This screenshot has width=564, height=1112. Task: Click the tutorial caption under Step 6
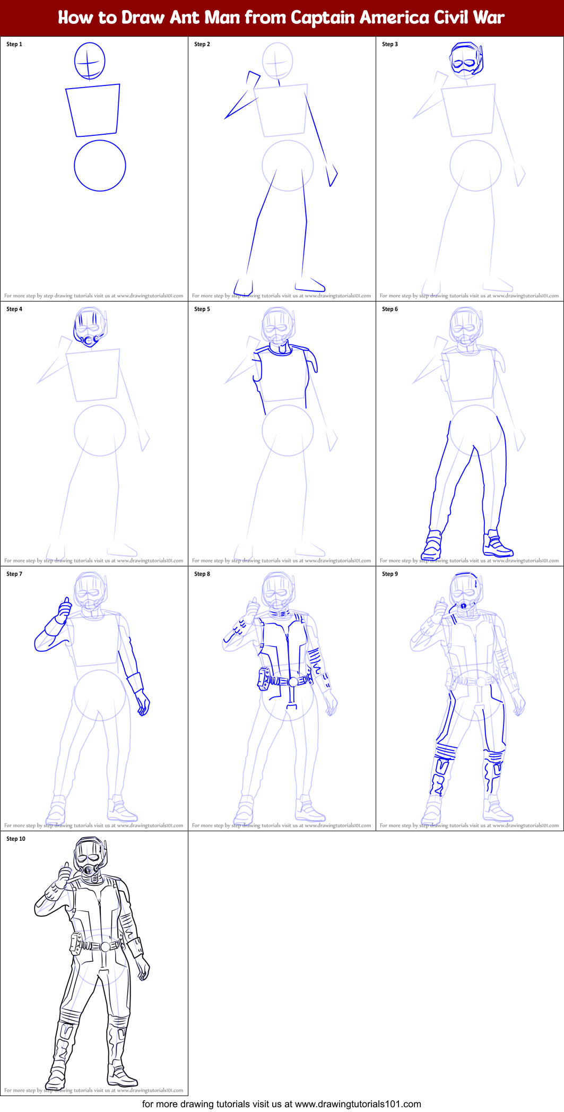tap(470, 561)
